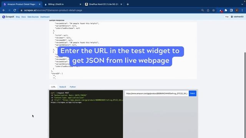246x138 pixels.
Task: Open the Dashboard link
Action: click(45, 17)
